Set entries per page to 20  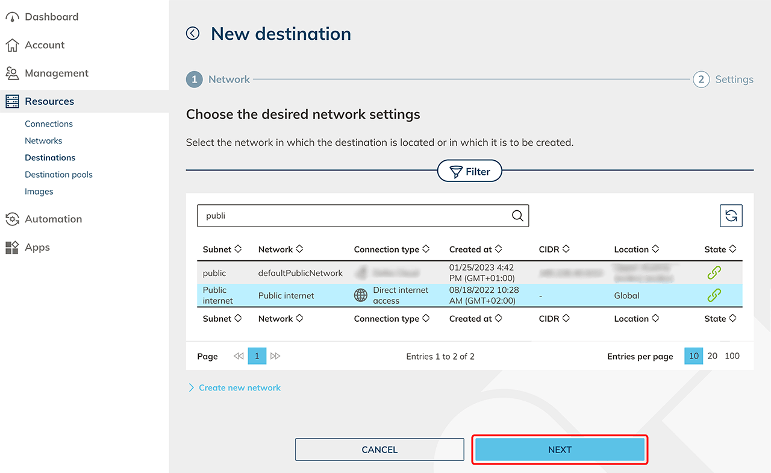click(712, 356)
